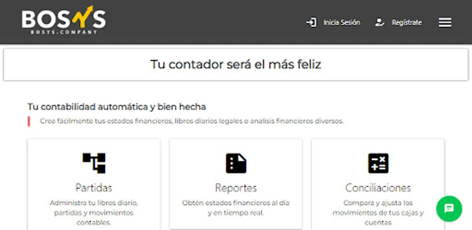Image resolution: width=472 pixels, height=230 pixels.
Task: Click the 'Tu contabilidad automática y bien hecha' heading
Action: click(x=117, y=107)
